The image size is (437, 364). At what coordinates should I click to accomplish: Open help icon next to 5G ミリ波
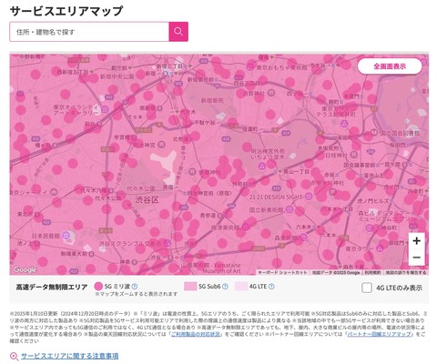coord(135,287)
